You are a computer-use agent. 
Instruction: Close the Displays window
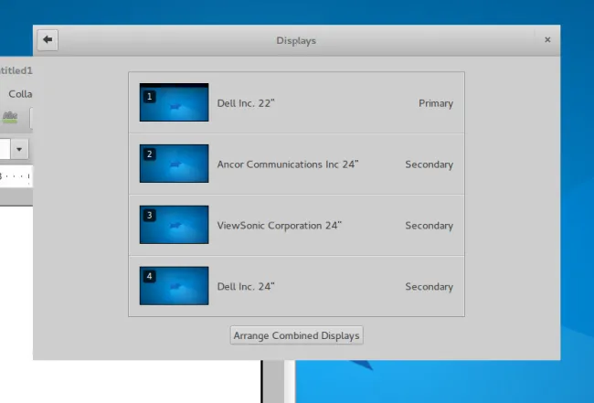(x=547, y=40)
